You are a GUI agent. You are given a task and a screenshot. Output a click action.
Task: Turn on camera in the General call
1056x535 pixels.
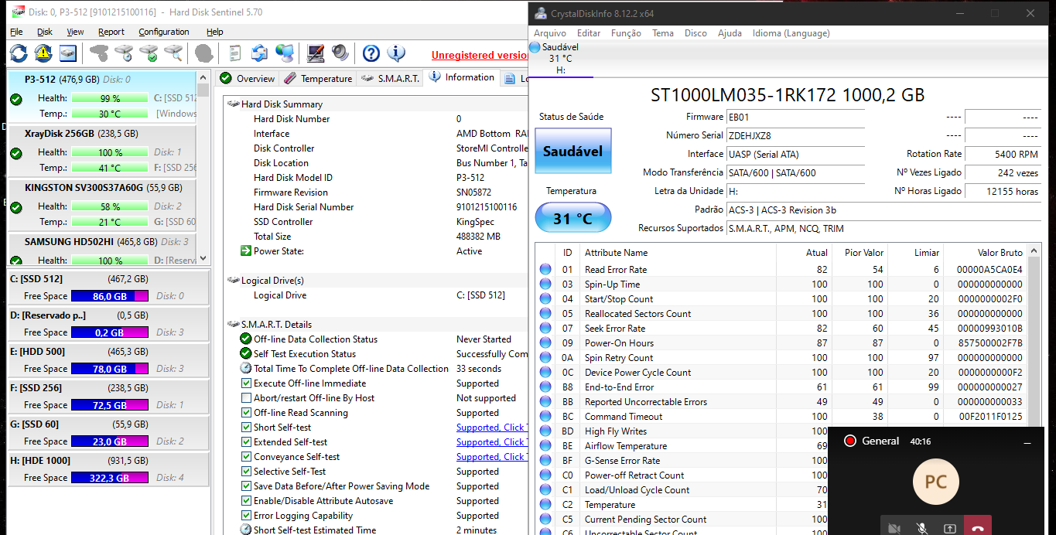[x=894, y=529]
